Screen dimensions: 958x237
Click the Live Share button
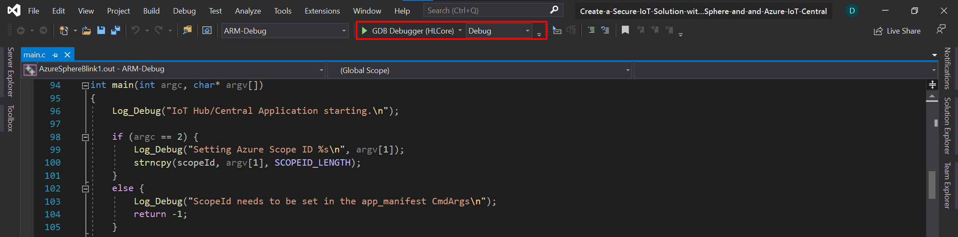pyautogui.click(x=897, y=31)
